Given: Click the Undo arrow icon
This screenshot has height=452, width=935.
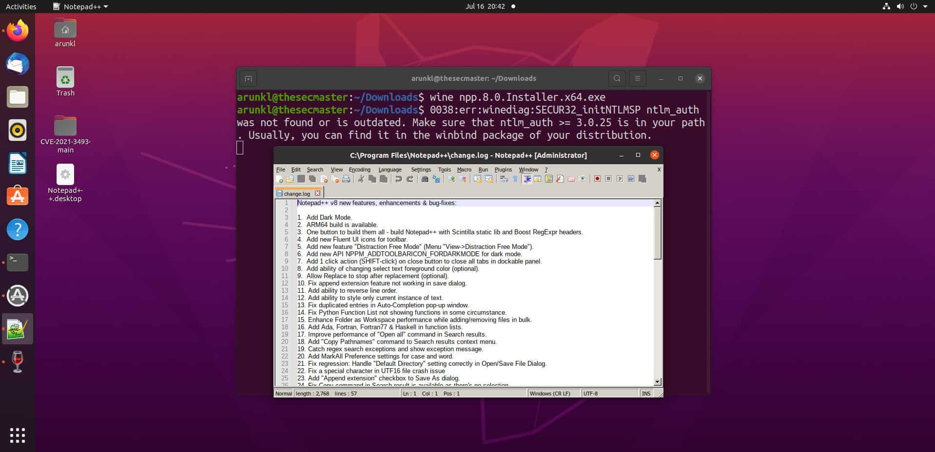Looking at the screenshot, I should (398, 179).
